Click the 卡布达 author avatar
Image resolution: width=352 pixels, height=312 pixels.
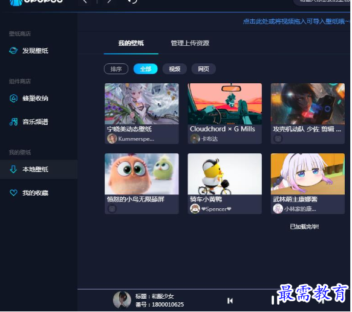(195, 139)
